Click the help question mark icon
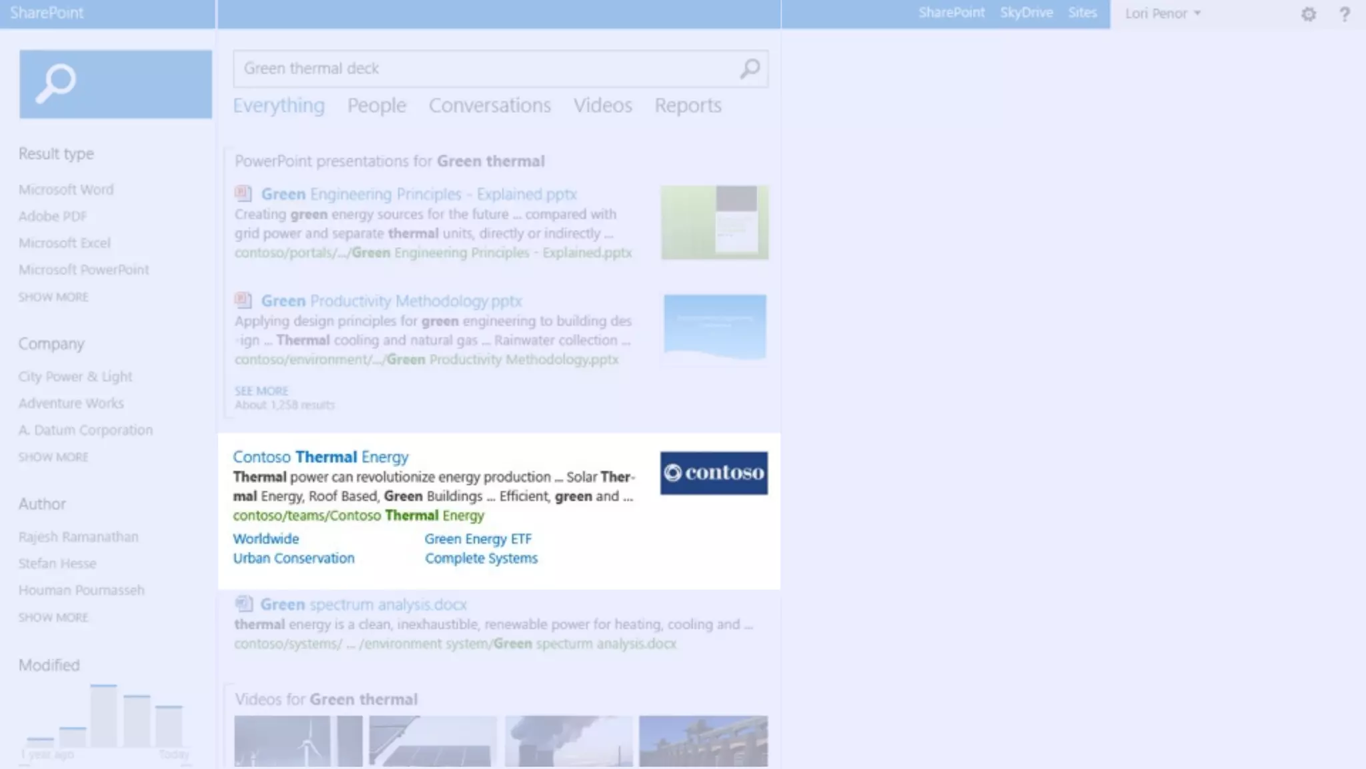 click(x=1344, y=14)
